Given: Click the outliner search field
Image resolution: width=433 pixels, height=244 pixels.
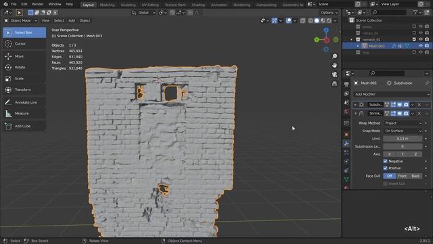Looking at the screenshot, I should 389,12.
